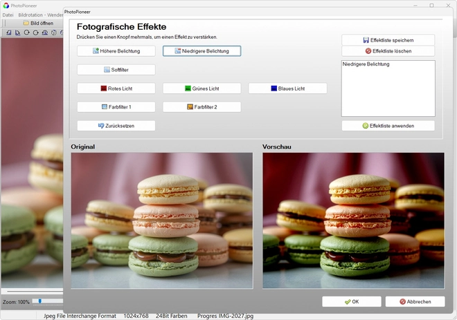Click the Vorschau preview image
457x320 pixels.
tap(353, 220)
